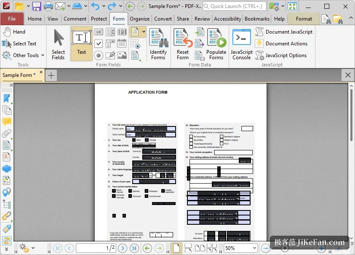Image resolution: width=355 pixels, height=255 pixels.
Task: Check the 'Bachelor's degree' checkbox
Action: 222,137
